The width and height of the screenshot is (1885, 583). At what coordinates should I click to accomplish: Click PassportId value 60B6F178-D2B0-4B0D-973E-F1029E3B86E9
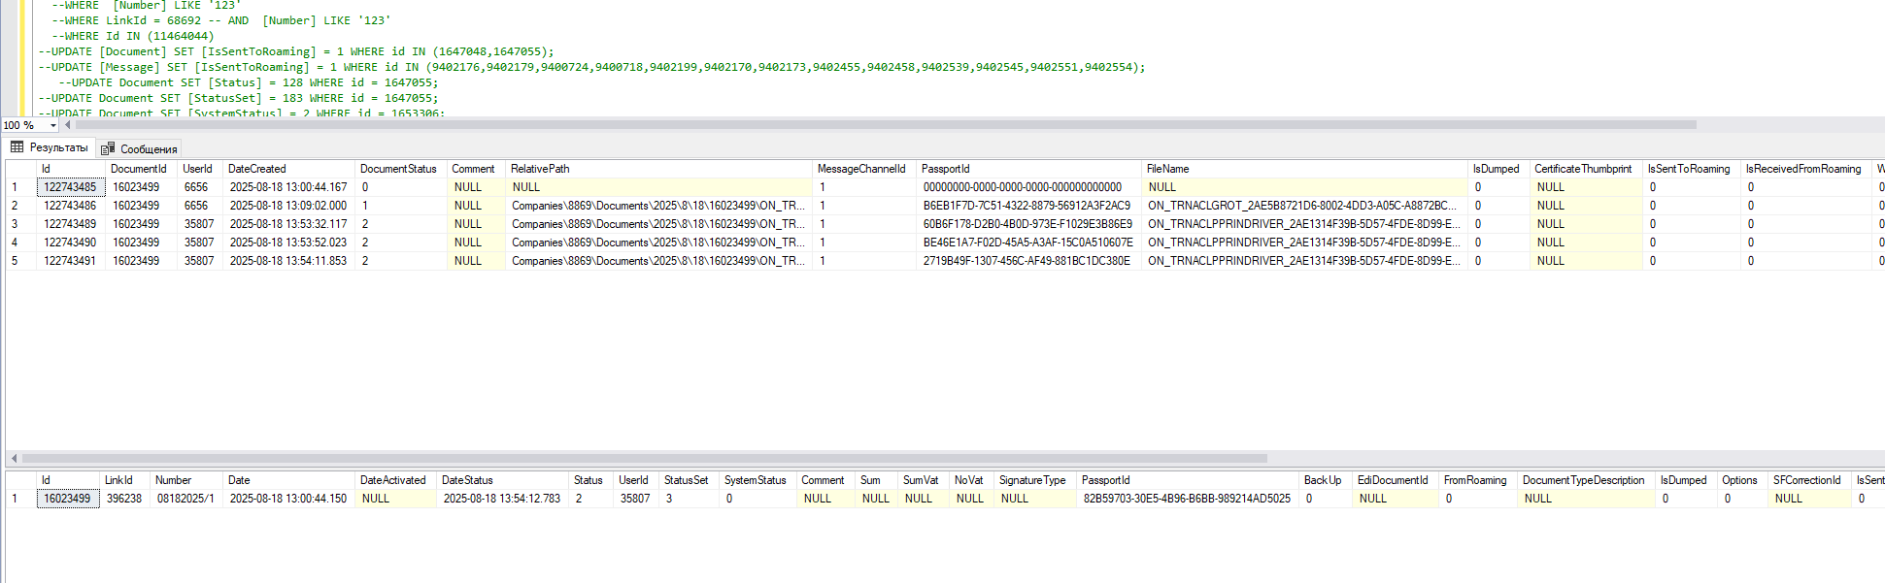tap(1027, 224)
